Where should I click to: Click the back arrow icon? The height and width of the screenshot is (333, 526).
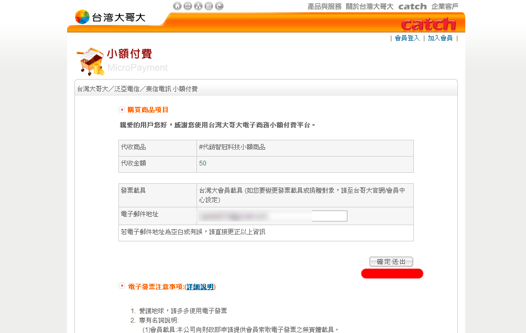(x=219, y=6)
